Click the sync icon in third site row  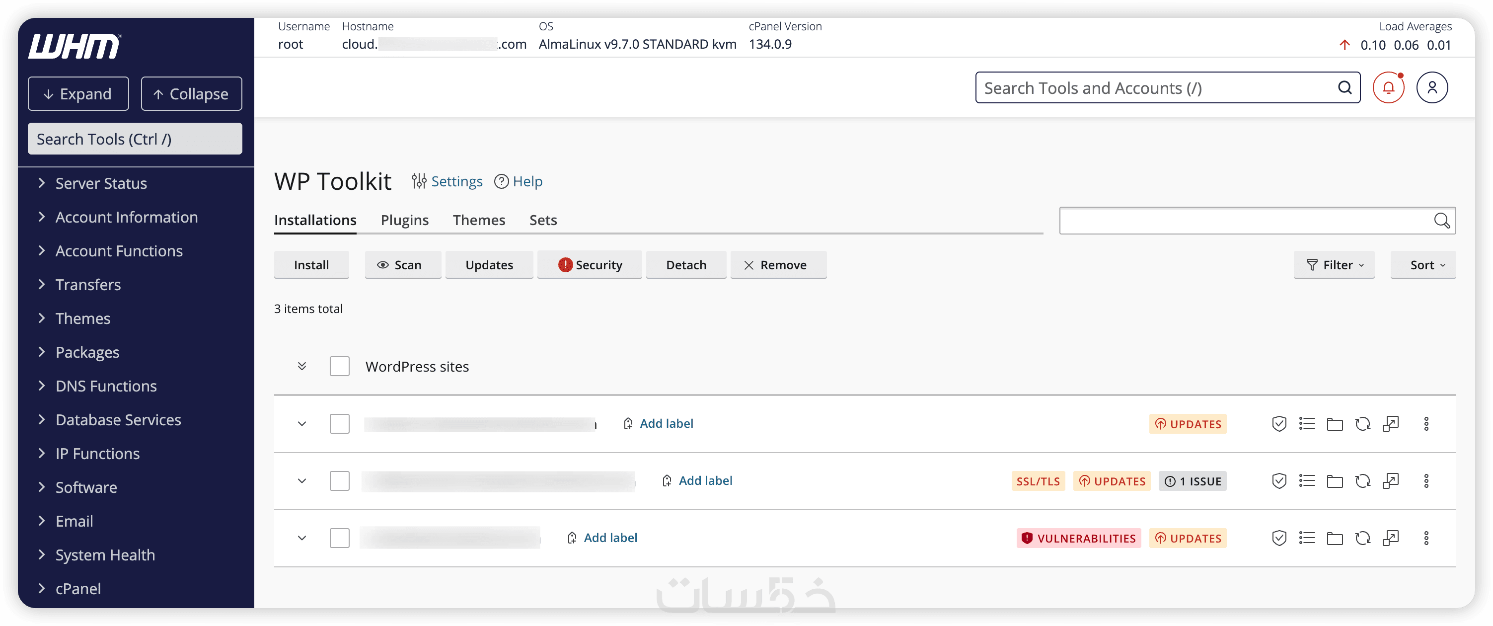point(1362,538)
